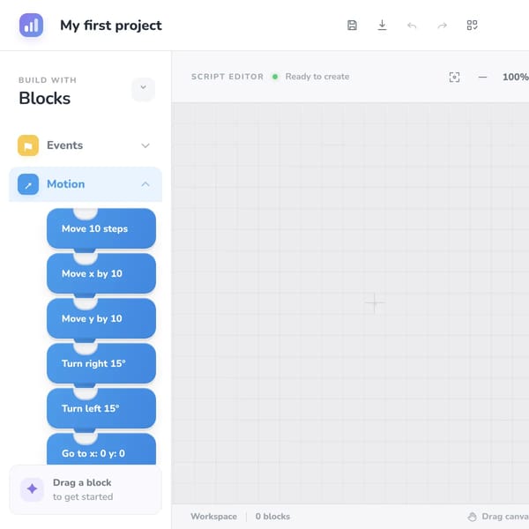Click the Ready to create status text
Image resolution: width=529 pixels, height=529 pixels.
coord(317,77)
